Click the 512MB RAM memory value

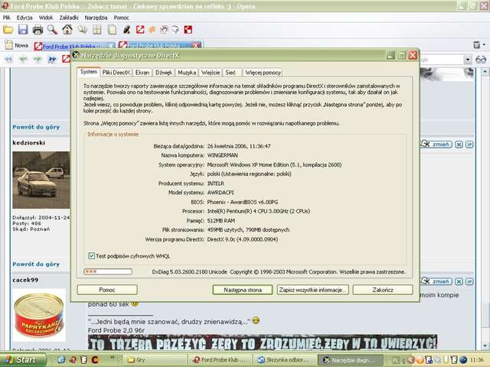pyautogui.click(x=221, y=221)
